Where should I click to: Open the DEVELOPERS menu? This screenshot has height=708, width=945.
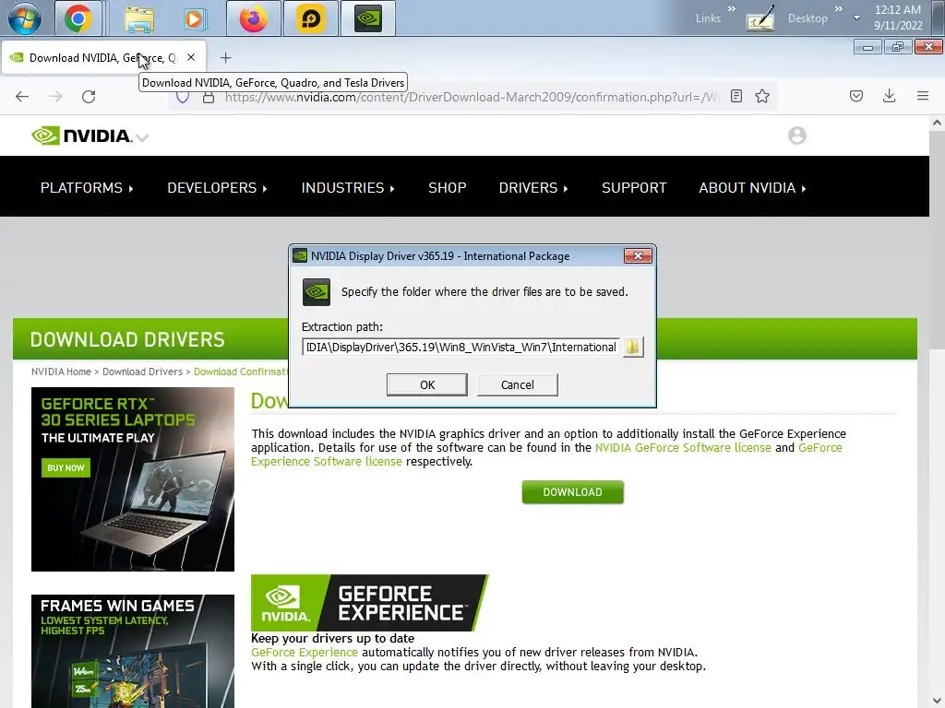point(217,188)
